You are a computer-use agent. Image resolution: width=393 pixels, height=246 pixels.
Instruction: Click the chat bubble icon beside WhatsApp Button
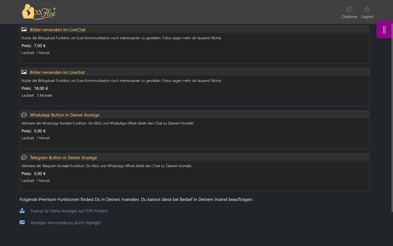coord(24,115)
